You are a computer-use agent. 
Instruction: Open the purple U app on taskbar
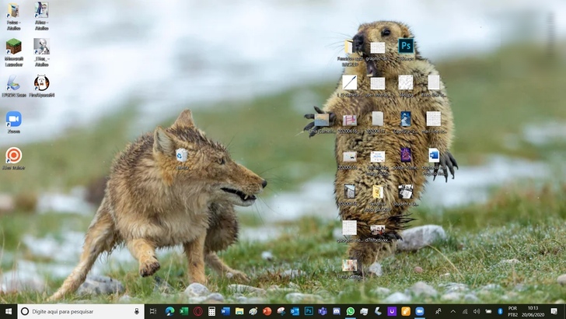(392, 311)
